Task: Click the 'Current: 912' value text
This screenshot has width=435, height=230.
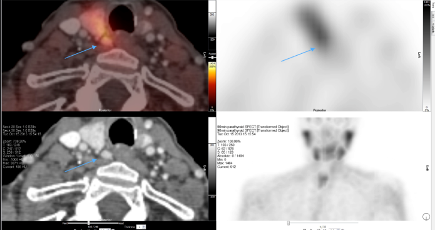Action: click(227, 167)
